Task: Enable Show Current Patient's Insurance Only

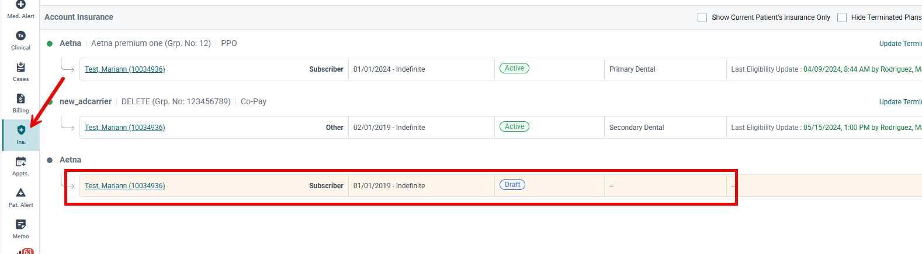Action: pyautogui.click(x=702, y=17)
